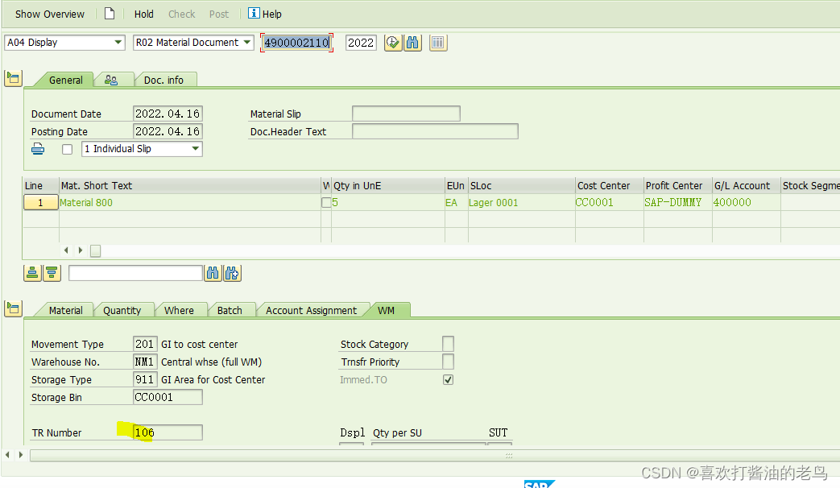Click the grid icon right of the year field
The width and height of the screenshot is (840, 488).
[437, 43]
